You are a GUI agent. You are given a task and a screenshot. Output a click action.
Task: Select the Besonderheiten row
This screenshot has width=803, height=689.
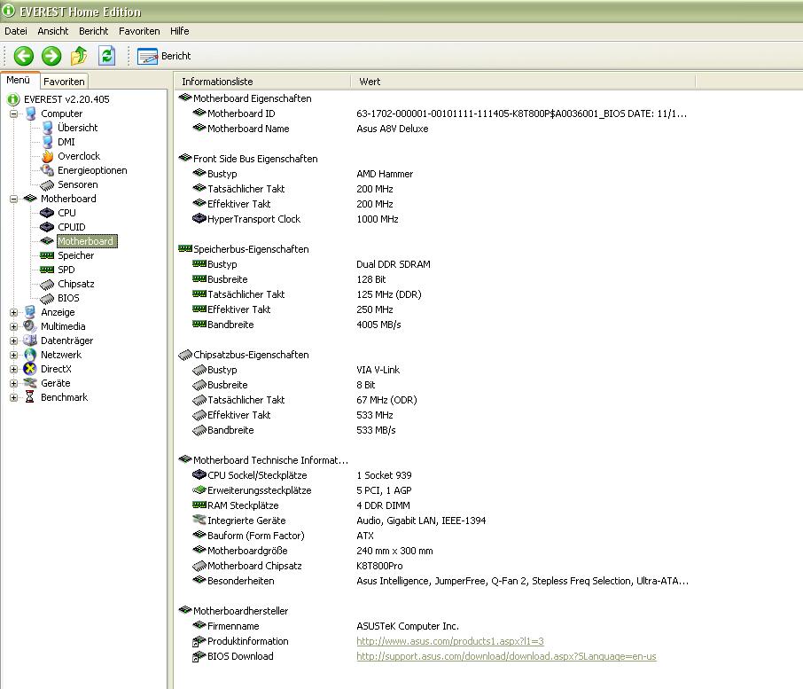440,581
